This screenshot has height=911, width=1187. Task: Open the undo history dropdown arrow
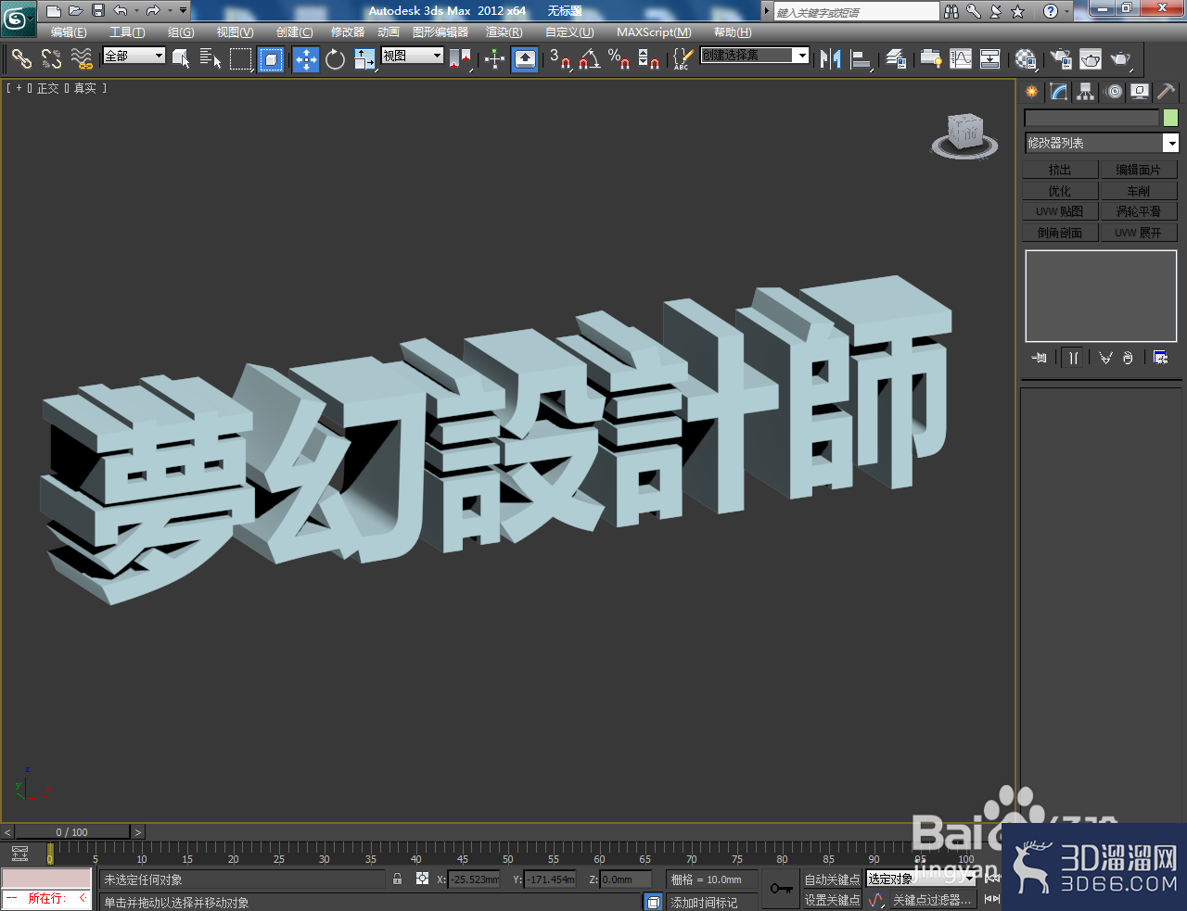pyautogui.click(x=136, y=11)
